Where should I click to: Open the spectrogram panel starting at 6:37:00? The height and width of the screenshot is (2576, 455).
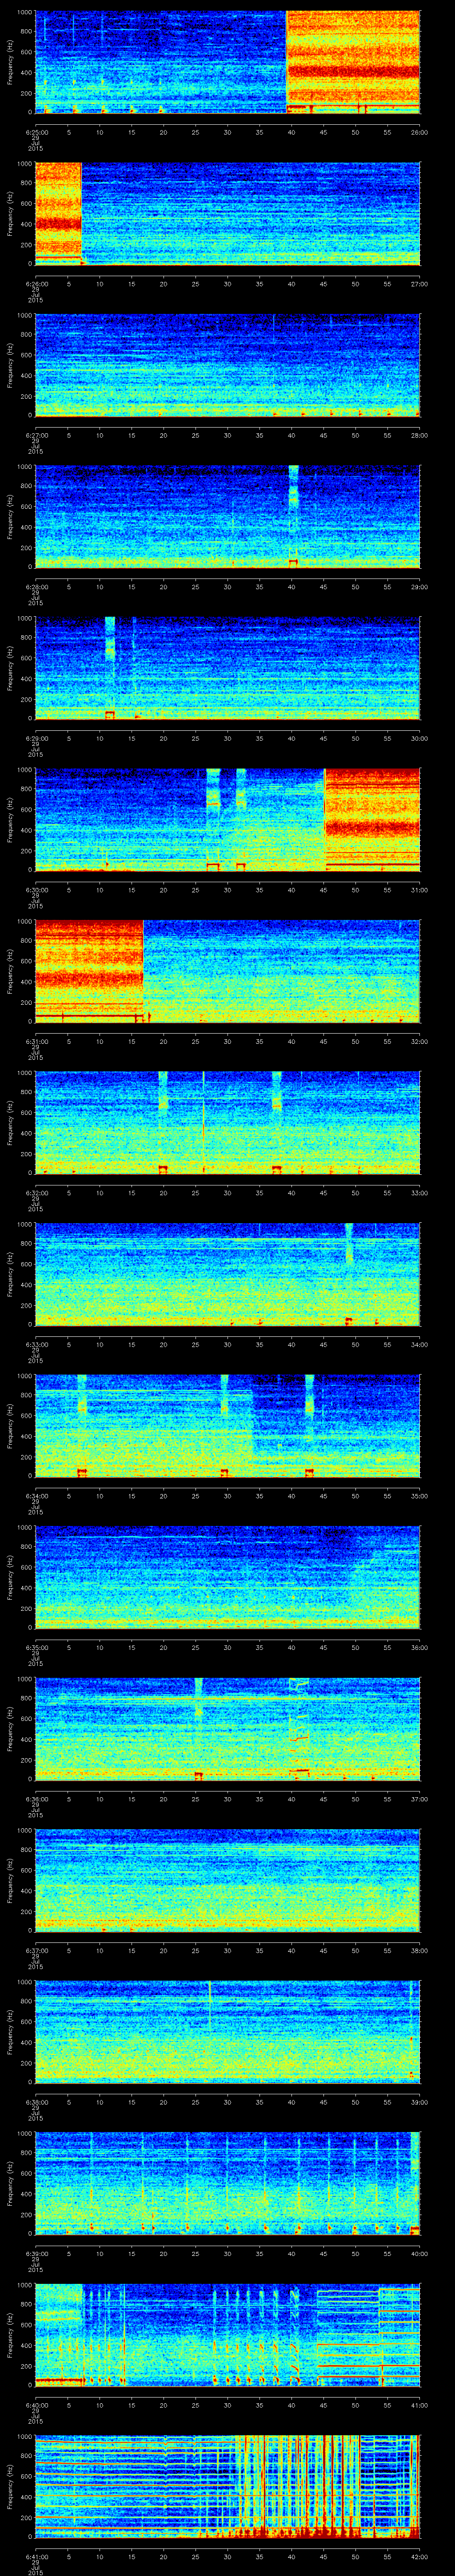[227, 1880]
